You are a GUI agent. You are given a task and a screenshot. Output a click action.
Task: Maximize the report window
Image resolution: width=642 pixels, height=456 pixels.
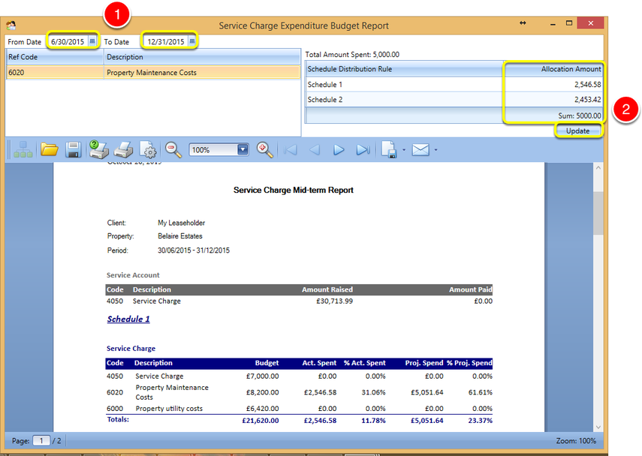[x=568, y=23]
